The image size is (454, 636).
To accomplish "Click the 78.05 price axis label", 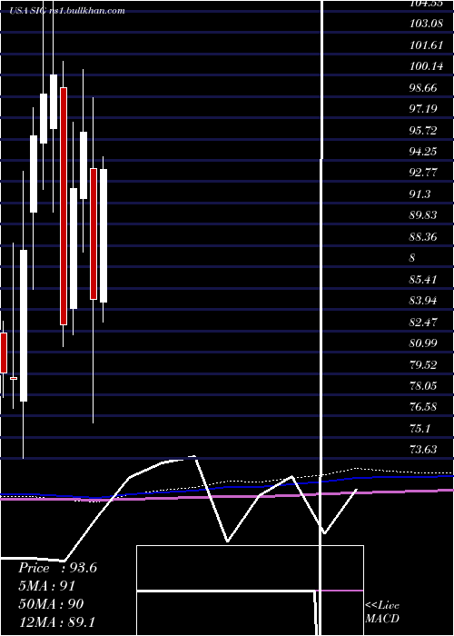I will pos(423,385).
